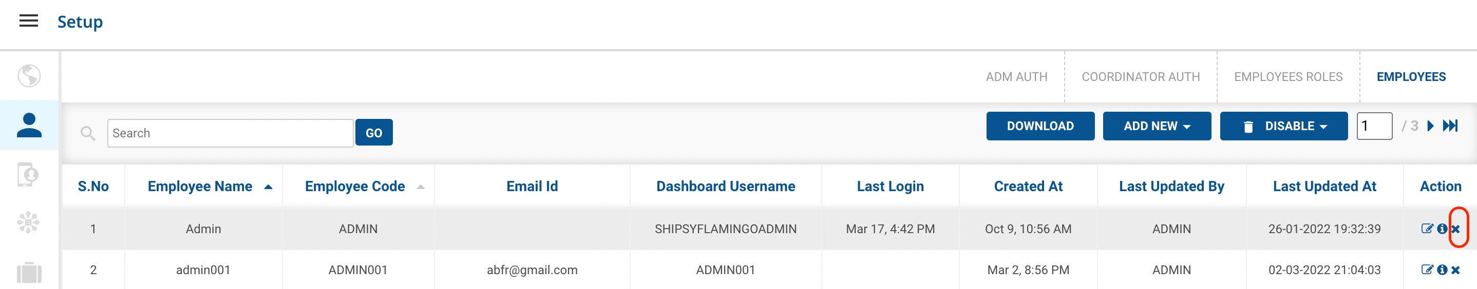View info icon for Admin row
Screen dimensions: 1477x289
click(x=1442, y=229)
